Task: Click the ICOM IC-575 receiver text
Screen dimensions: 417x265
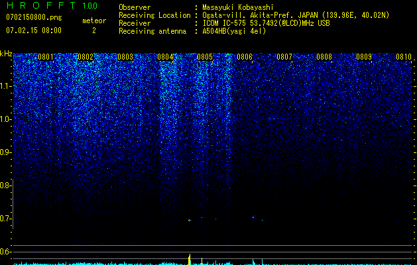Action: [266, 23]
